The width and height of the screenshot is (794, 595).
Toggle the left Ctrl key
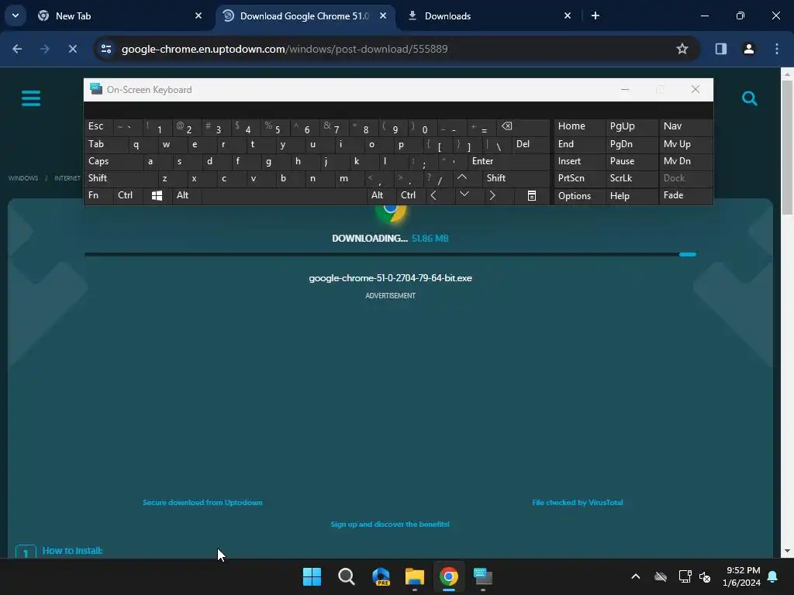[128, 195]
